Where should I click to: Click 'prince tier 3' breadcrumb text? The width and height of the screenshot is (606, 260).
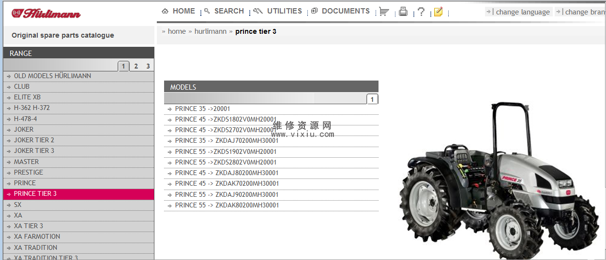(x=256, y=31)
